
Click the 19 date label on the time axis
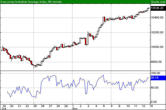4,106
